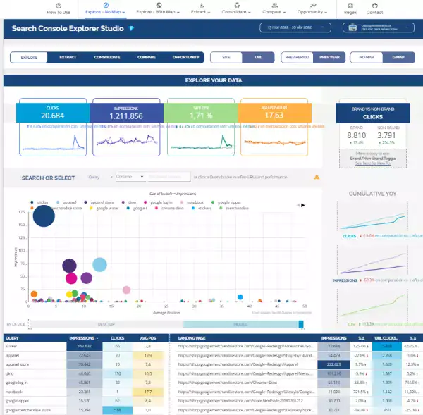The width and height of the screenshot is (423, 415).
Task: Open the How To Use help icon
Action: [x=59, y=6]
